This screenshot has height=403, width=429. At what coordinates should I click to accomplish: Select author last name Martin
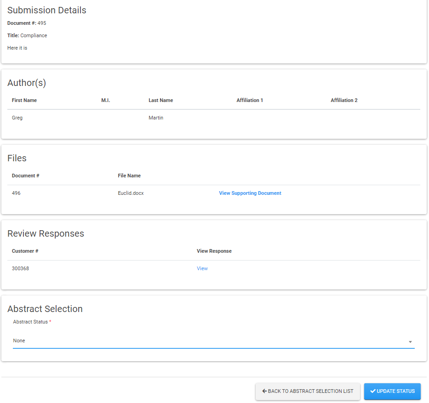click(156, 118)
